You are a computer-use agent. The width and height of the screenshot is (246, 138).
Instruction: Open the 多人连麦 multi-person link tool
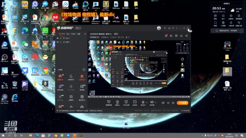click(x=71, y=88)
